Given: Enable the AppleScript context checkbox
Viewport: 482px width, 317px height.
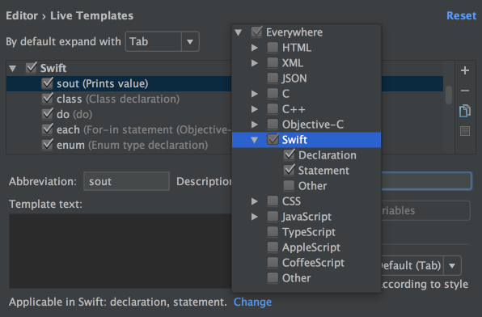Looking at the screenshot, I should [273, 247].
